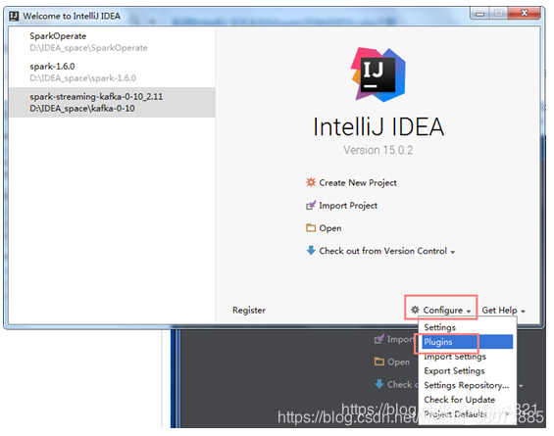Close the Welcome to IntelliJ IDEA window
The image size is (554, 436).
525,14
